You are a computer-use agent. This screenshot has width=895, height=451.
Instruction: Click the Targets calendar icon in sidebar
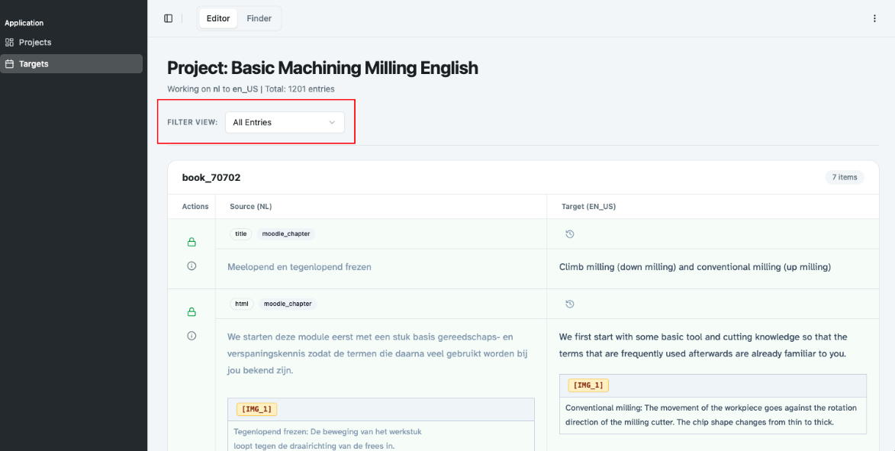point(9,64)
